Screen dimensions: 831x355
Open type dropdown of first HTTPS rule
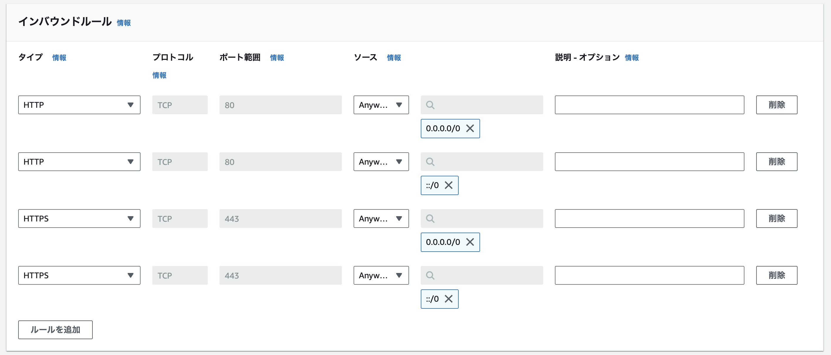(79, 219)
